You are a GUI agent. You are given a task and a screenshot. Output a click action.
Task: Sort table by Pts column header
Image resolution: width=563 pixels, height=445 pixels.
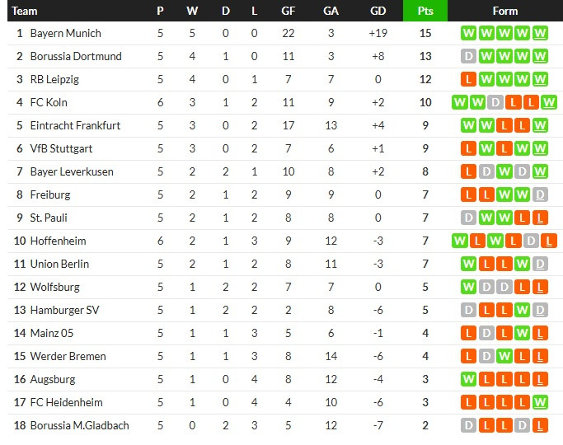pos(425,11)
